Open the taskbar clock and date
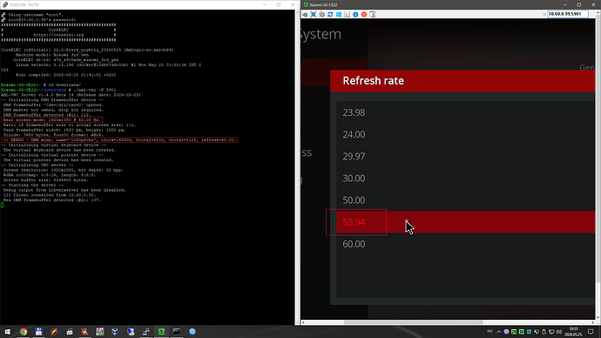This screenshot has height=338, width=601. [x=574, y=332]
